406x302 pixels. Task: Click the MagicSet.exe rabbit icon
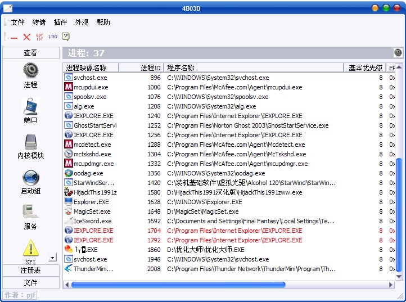click(69, 211)
